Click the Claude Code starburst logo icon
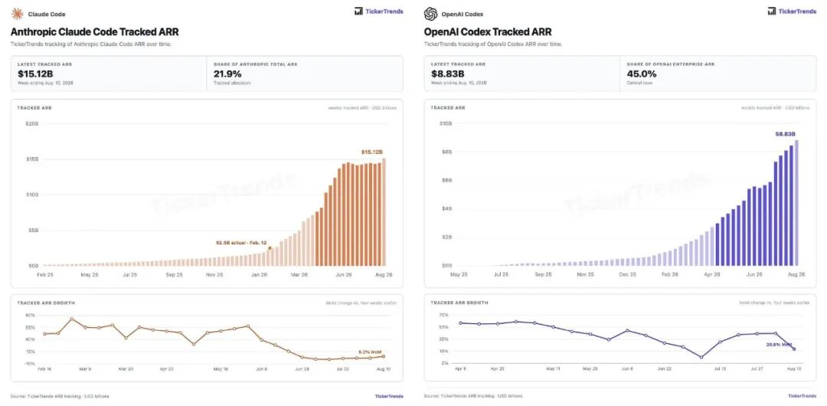The width and height of the screenshot is (827, 406). point(18,14)
